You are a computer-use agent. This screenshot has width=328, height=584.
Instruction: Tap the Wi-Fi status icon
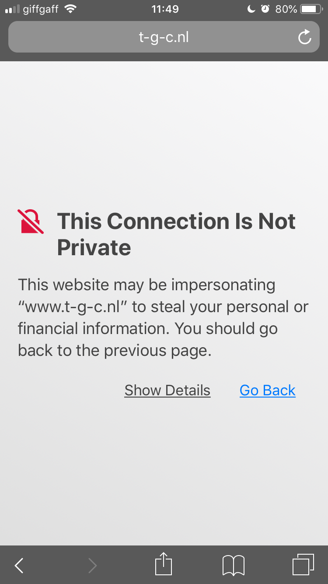point(70,9)
